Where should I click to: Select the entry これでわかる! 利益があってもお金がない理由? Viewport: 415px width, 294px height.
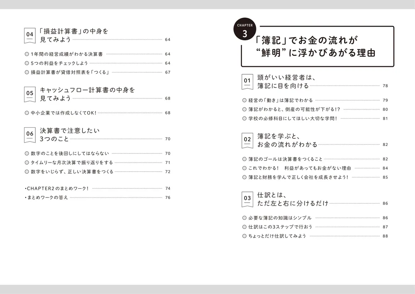[300, 168]
